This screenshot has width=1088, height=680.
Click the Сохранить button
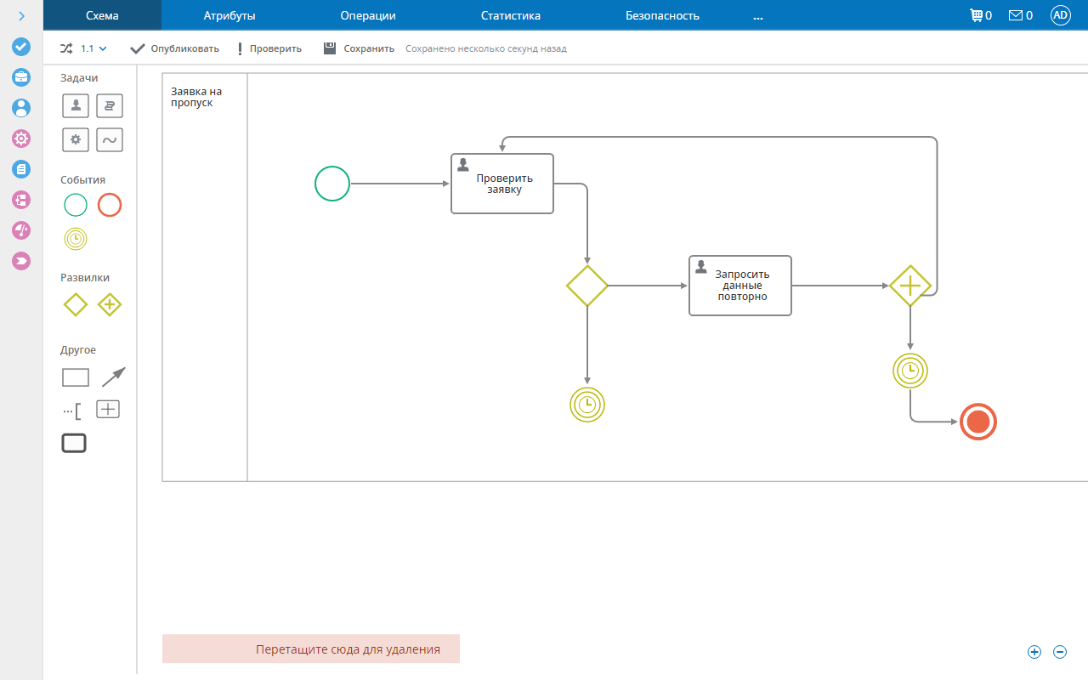tap(359, 48)
